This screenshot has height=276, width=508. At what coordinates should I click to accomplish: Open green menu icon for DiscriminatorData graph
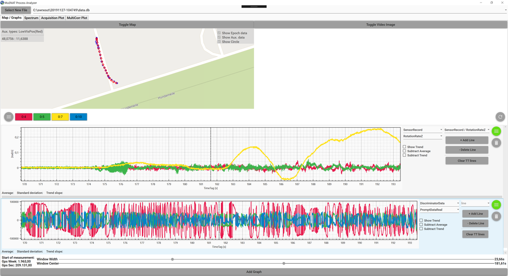click(x=496, y=205)
